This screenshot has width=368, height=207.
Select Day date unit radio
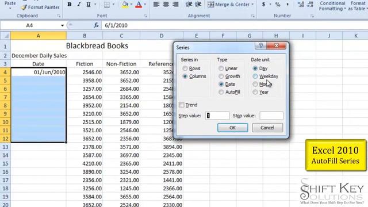pyautogui.click(x=255, y=68)
